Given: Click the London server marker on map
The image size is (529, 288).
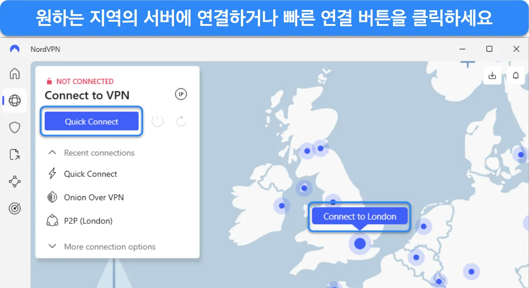Looking at the screenshot, I should [359, 243].
